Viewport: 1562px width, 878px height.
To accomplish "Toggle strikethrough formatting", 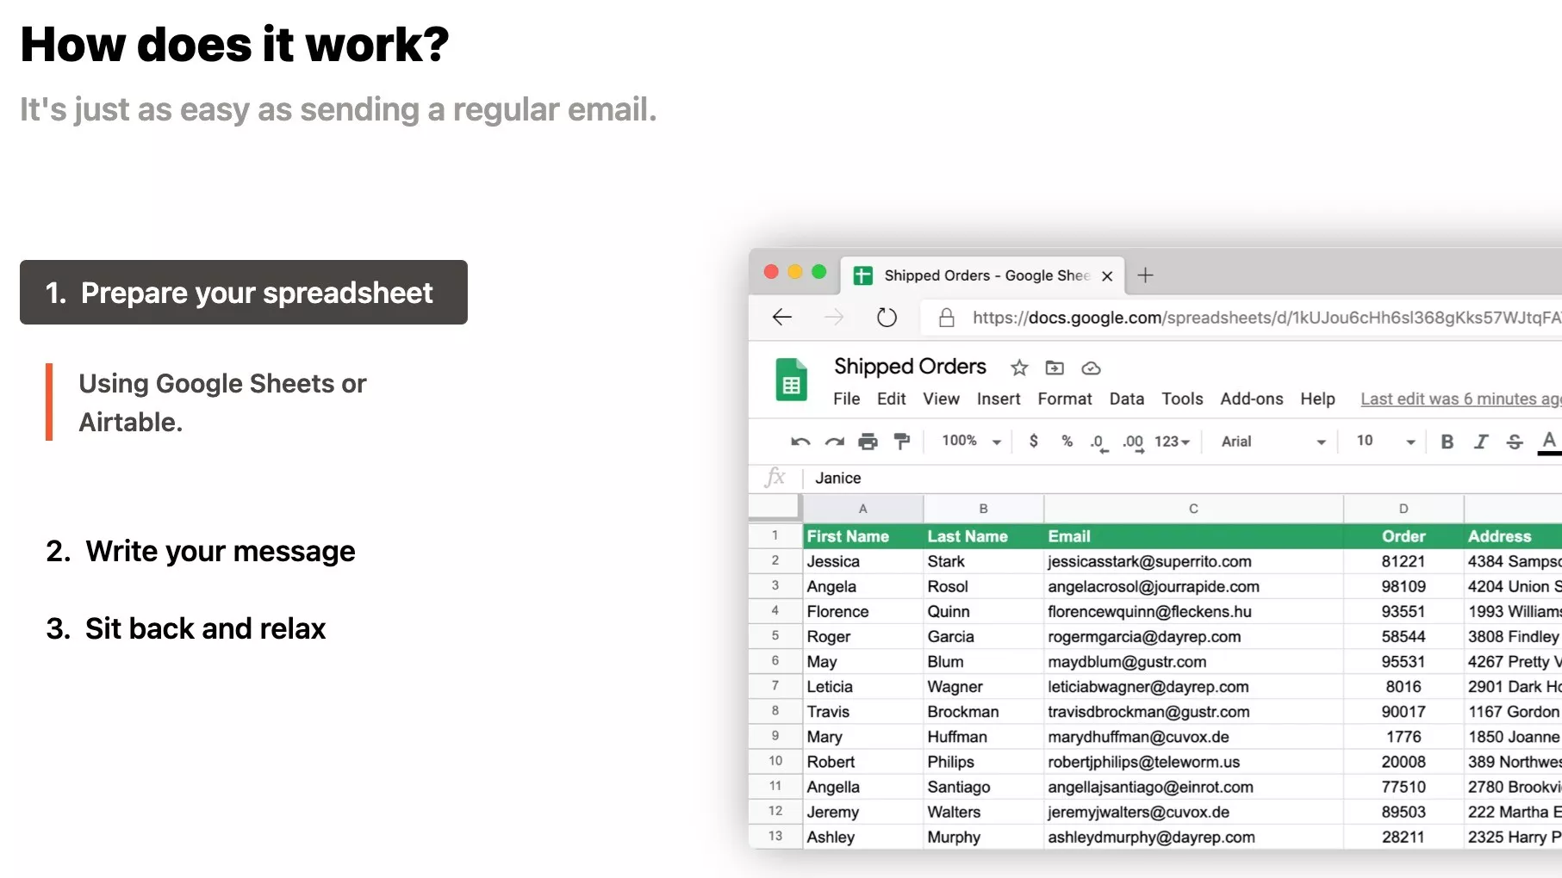I will click(1515, 442).
